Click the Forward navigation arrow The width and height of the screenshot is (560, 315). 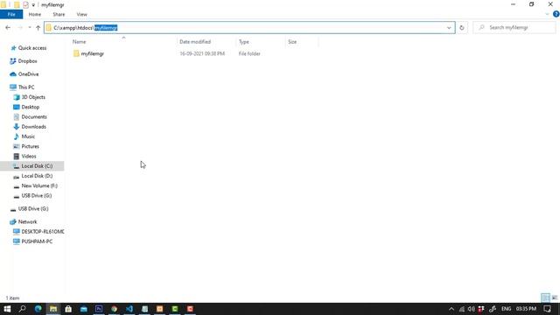point(20,27)
